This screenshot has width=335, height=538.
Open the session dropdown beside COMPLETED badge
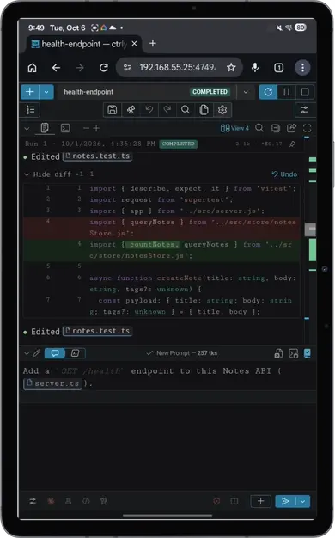pos(246,92)
